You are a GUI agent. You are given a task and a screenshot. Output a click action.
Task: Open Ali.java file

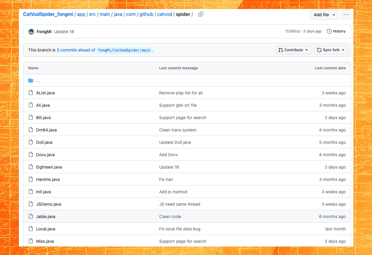43,105
